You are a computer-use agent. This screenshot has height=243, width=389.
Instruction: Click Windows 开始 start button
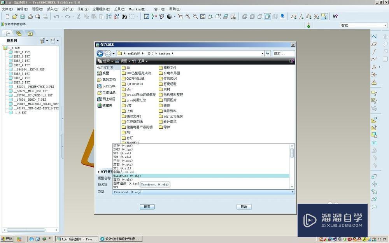click(x=7, y=239)
